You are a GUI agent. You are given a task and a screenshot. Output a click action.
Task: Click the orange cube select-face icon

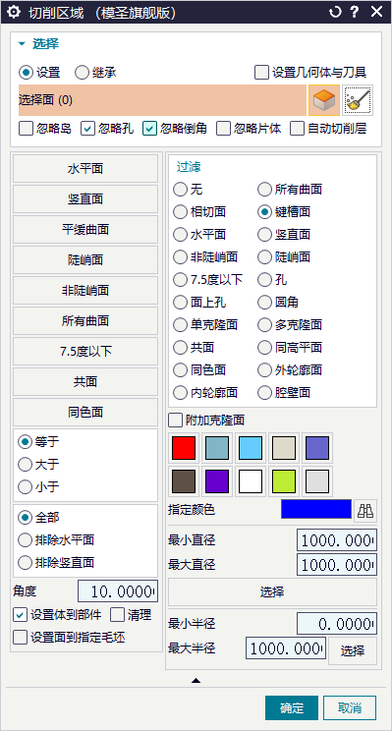[324, 100]
